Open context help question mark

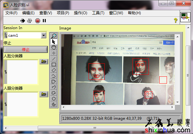pos(175,21)
